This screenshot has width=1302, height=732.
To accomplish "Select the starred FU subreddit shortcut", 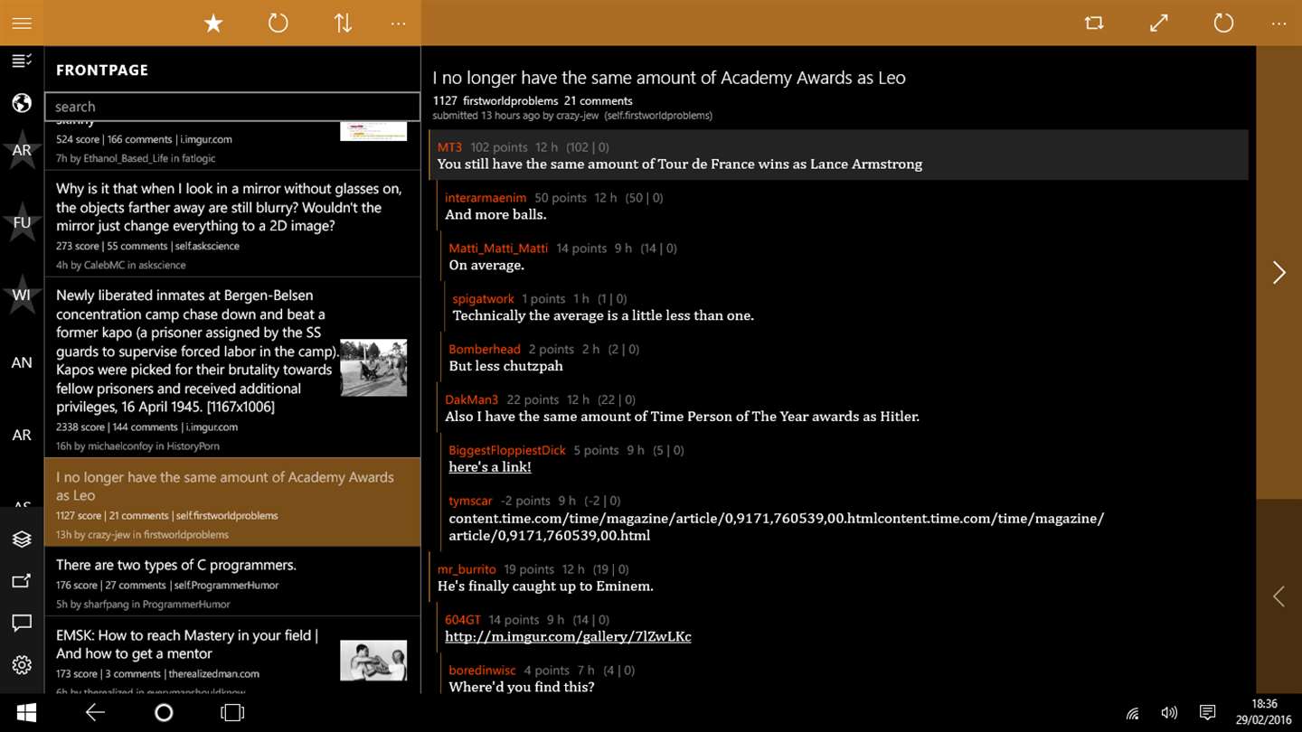I will click(x=22, y=222).
